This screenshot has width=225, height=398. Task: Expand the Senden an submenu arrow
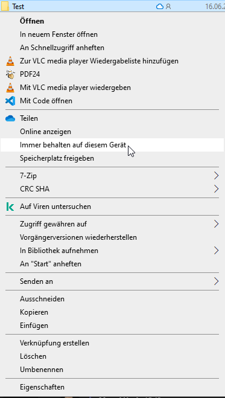pyautogui.click(x=216, y=281)
